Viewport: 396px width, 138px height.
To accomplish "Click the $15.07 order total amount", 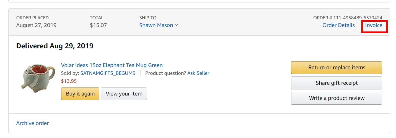I will [98, 25].
